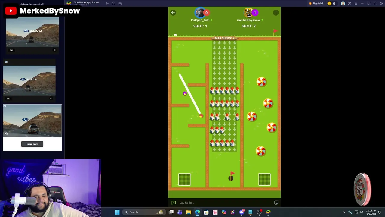Open the emoji picker in chat bar
Image resolution: width=385 pixels, height=217 pixels.
[x=276, y=203]
